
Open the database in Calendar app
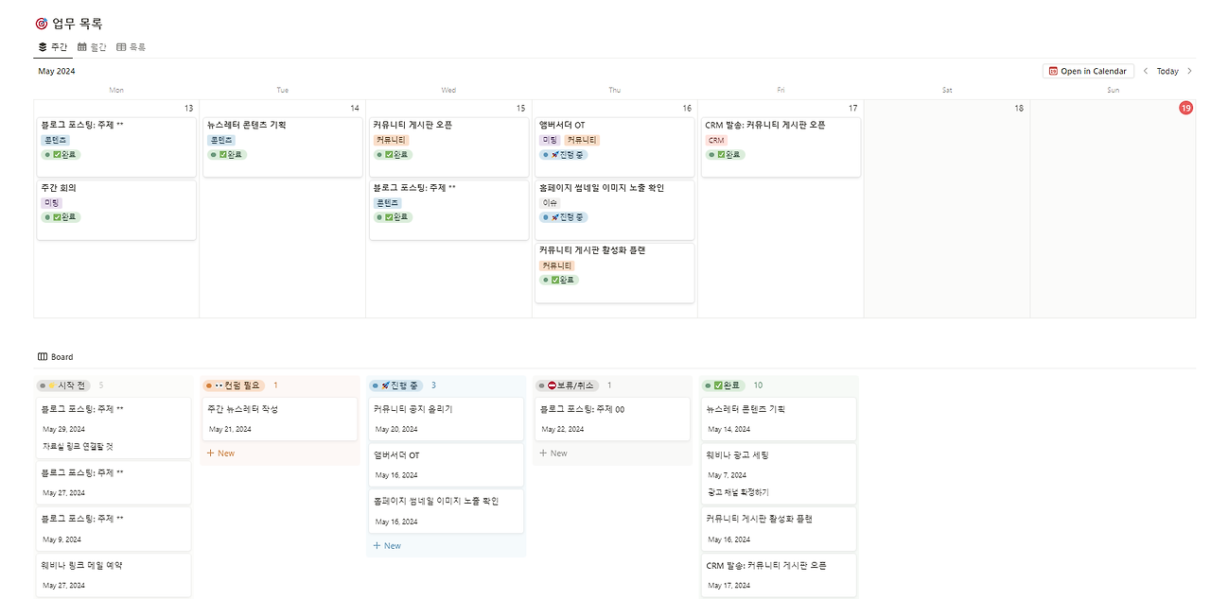coord(1088,70)
